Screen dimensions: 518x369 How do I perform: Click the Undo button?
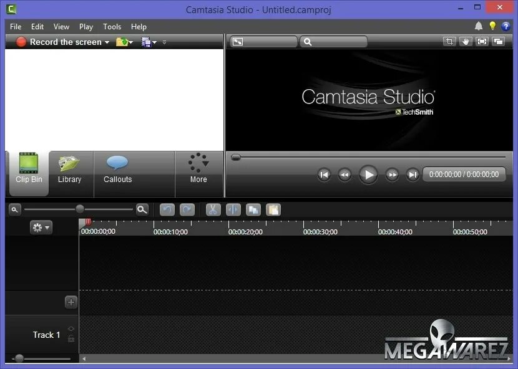[167, 210]
